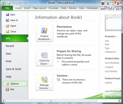The width and height of the screenshot is (123, 104).
Task: Open the Customize Quick Access Toolbar arrow
Action: (x=26, y=3)
